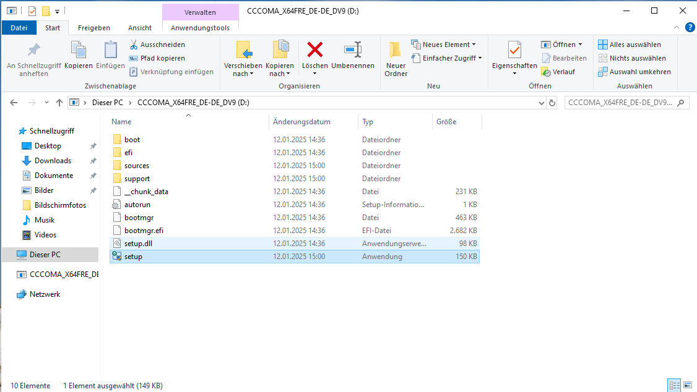Select the sources folder

(294, 166)
